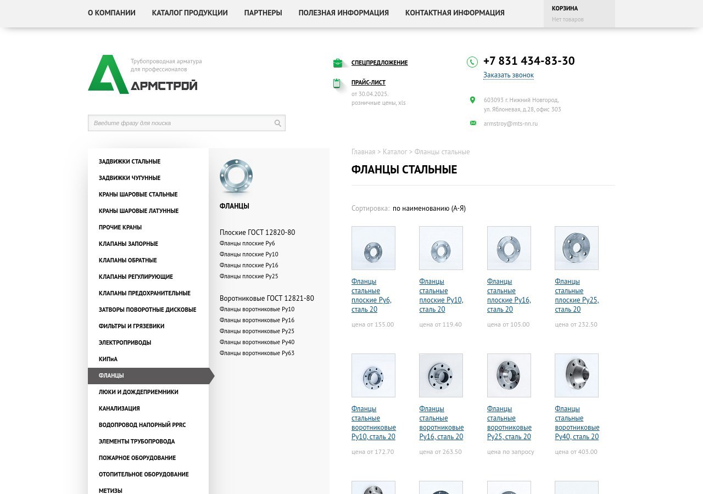Select Канализация category
The height and width of the screenshot is (494, 703).
pos(148,408)
